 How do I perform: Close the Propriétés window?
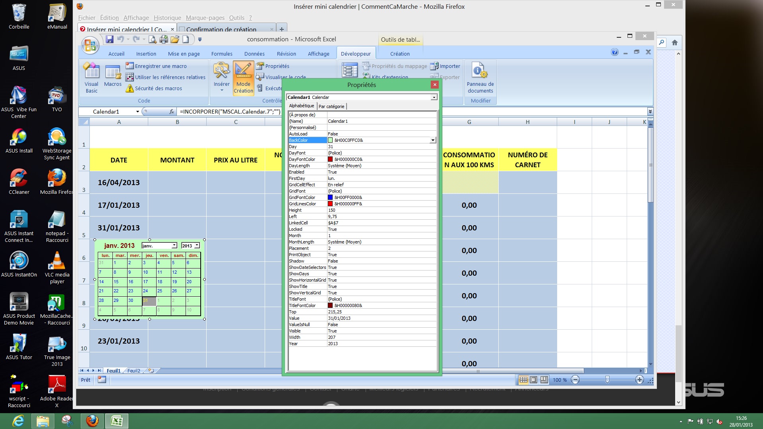click(x=435, y=85)
